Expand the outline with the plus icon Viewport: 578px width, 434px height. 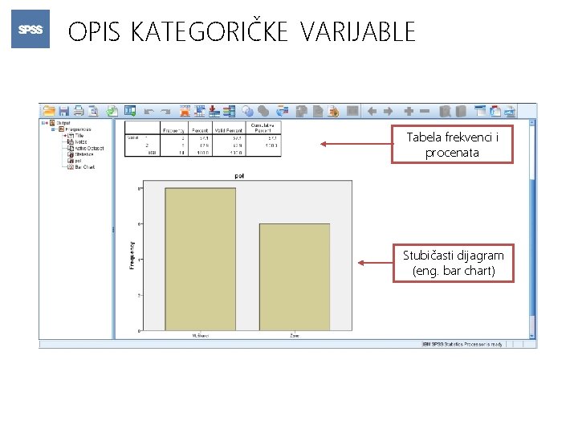pos(409,111)
